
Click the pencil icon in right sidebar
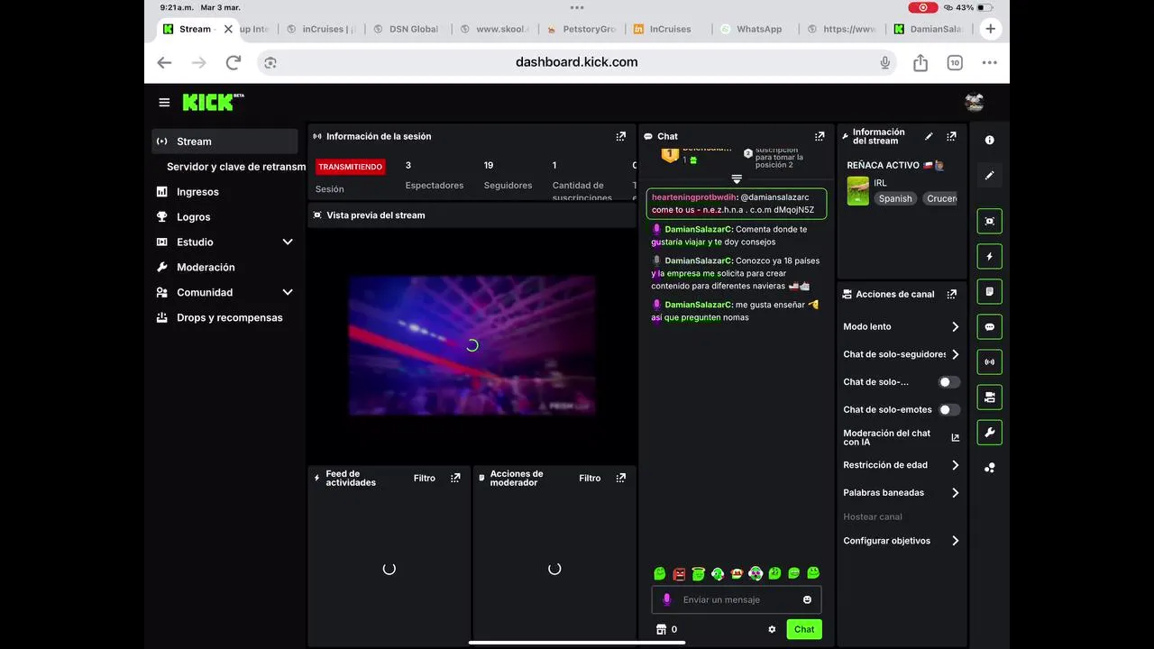[989, 176]
